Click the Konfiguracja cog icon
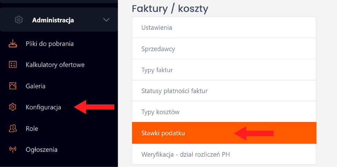The height and width of the screenshot is (167, 337). point(13,107)
